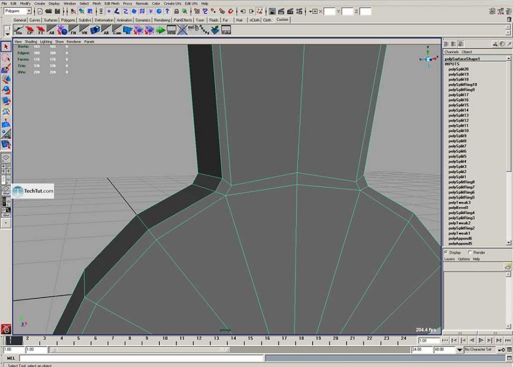Pick the Move tool in toolbox

click(x=6, y=79)
